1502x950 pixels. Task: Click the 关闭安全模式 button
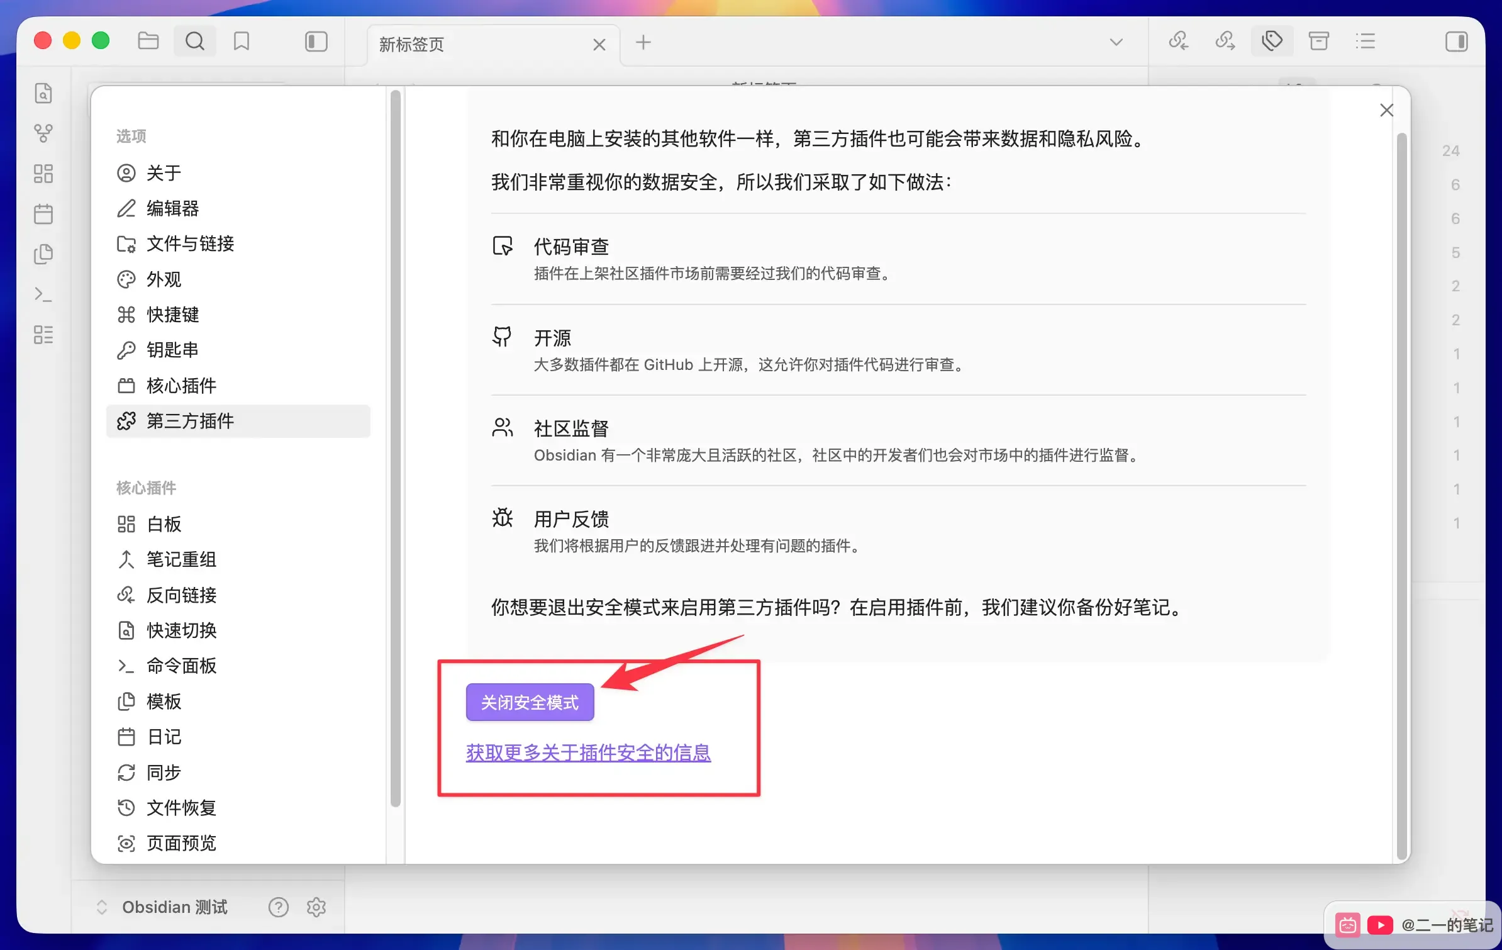[530, 702]
